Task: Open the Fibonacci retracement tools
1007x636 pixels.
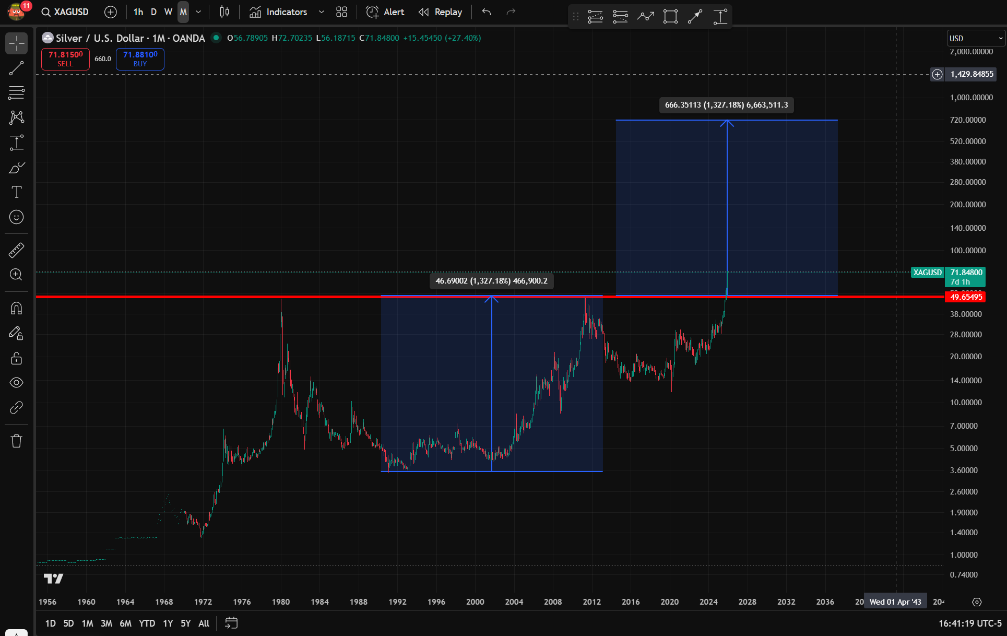Action: click(16, 93)
